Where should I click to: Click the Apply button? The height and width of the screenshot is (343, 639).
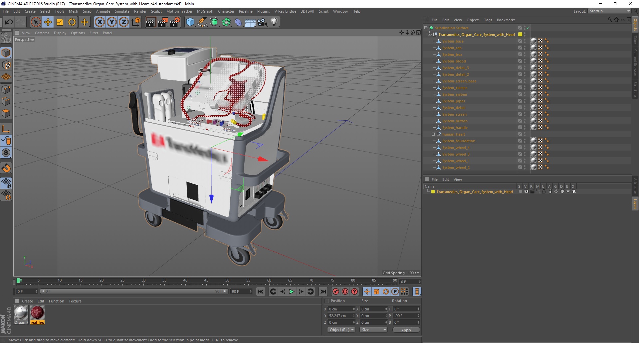coord(406,330)
